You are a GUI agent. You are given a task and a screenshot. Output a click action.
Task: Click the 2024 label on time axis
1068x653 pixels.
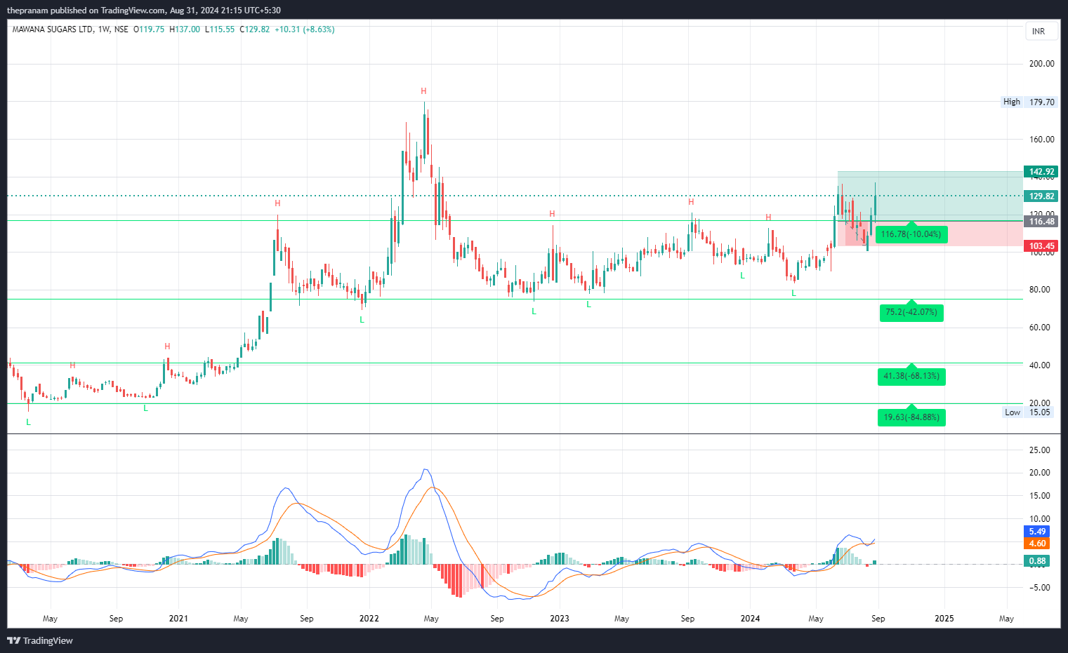click(x=750, y=619)
